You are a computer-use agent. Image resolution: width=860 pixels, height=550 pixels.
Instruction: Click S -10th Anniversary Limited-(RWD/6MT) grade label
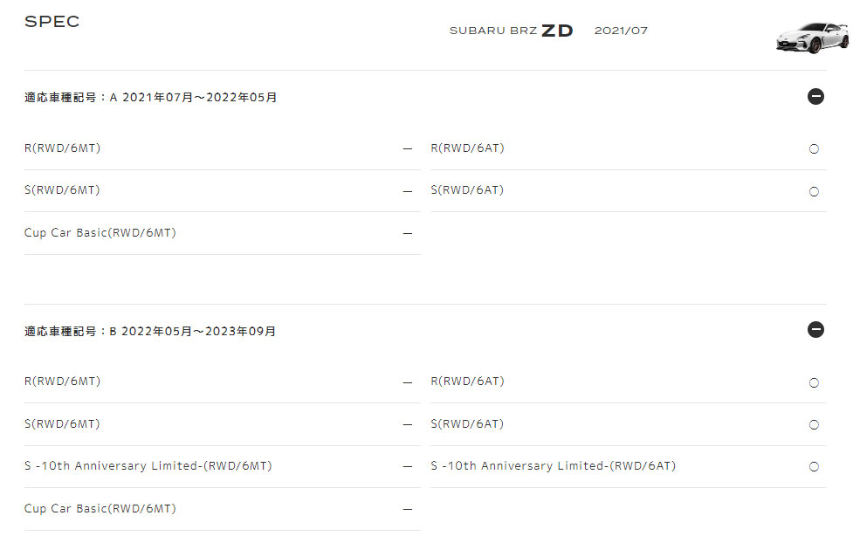pyautogui.click(x=148, y=466)
